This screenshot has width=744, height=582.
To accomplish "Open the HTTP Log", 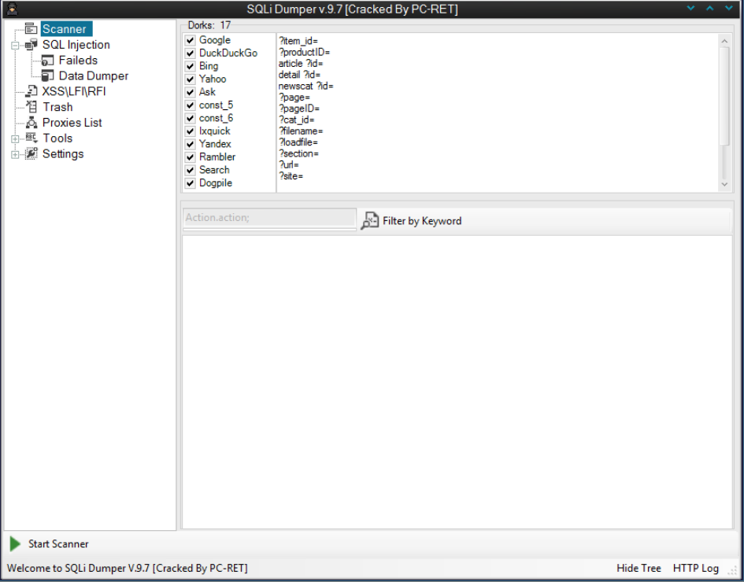I will pyautogui.click(x=695, y=568).
